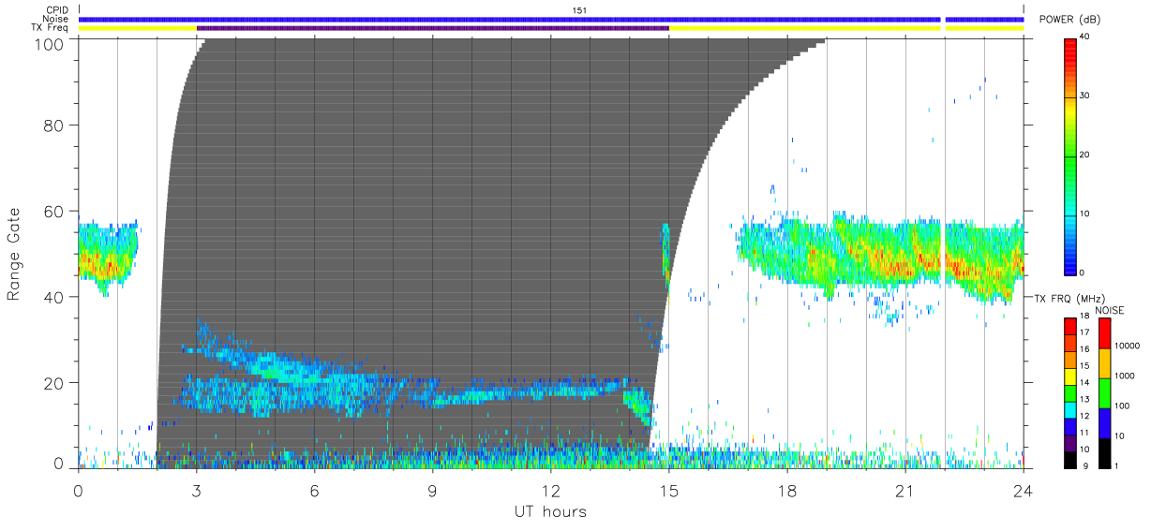Image resolution: width=1151 pixels, height=531 pixels.
Task: Click the 'NOISE' legend title
Action: [x=1112, y=309]
